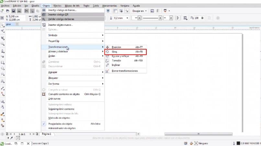Image resolution: width=261 pixels, height=146 pixels.
Task: Expand the Símbolo submenu
Action: (73, 35)
